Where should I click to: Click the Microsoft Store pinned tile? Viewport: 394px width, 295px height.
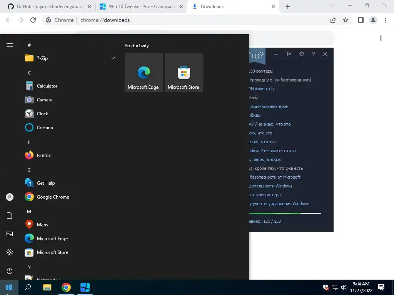coord(184,73)
